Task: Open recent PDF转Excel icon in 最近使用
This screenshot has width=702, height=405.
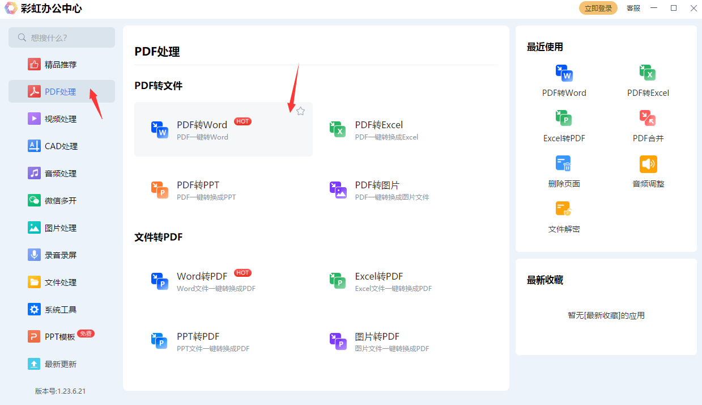Action: coord(648,73)
